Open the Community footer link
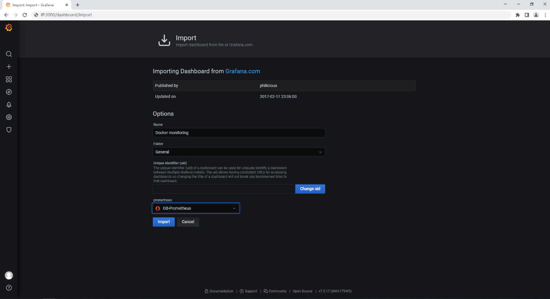Image resolution: width=550 pixels, height=299 pixels. (275, 291)
